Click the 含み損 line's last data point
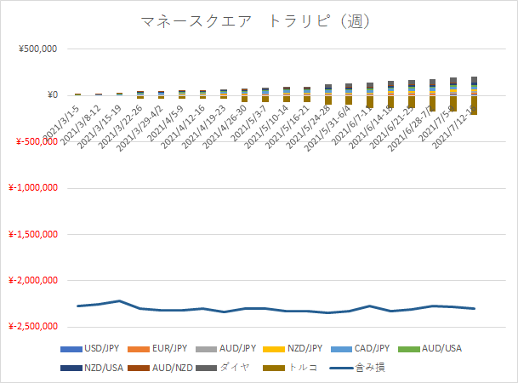Image resolution: width=518 pixels, height=383 pixels. tap(475, 308)
